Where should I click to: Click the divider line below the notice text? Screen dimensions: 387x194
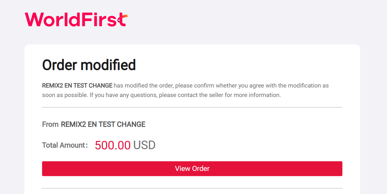pyautogui.click(x=192, y=107)
